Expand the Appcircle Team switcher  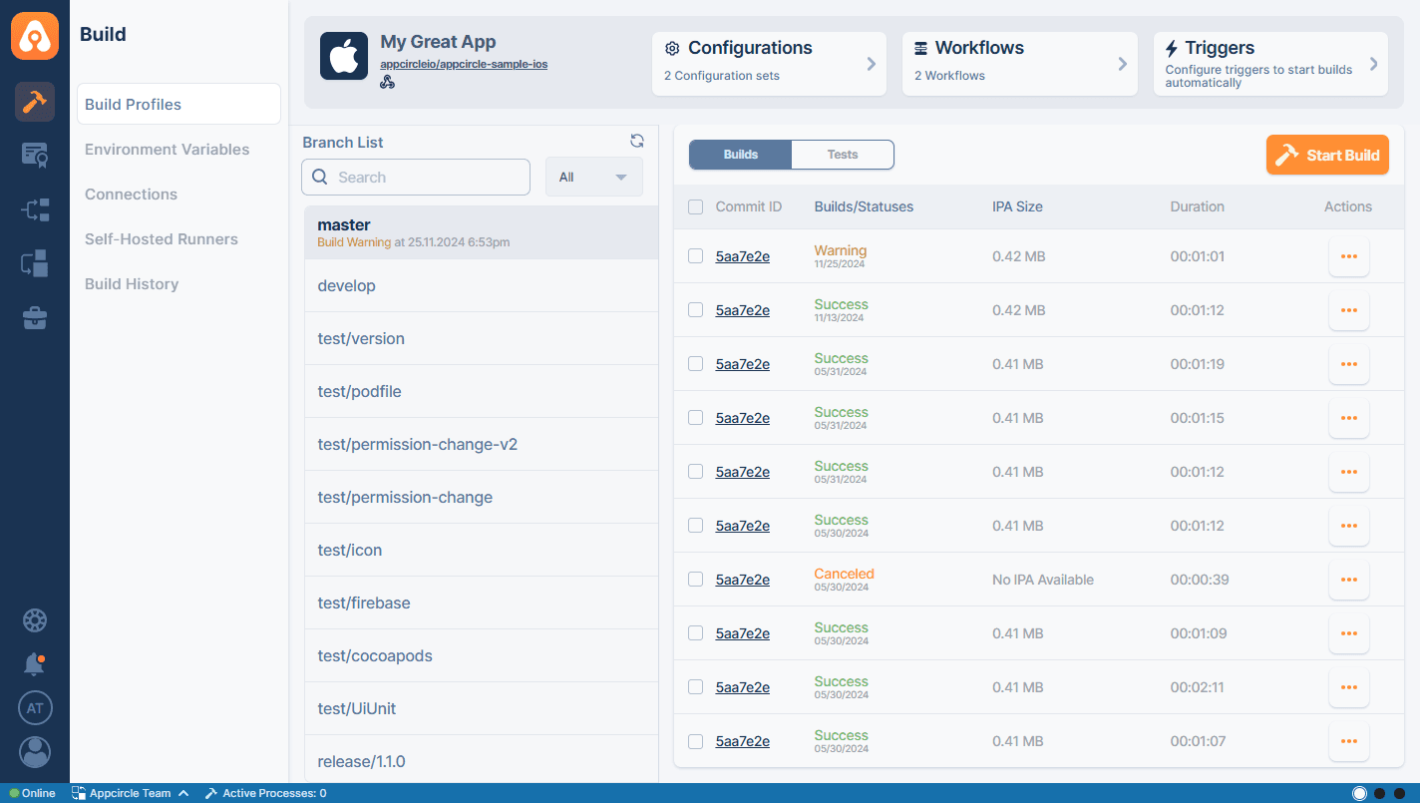tap(130, 793)
